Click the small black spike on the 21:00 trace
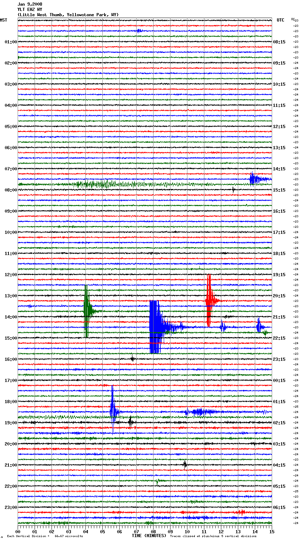300x541 pixels. tap(185, 464)
